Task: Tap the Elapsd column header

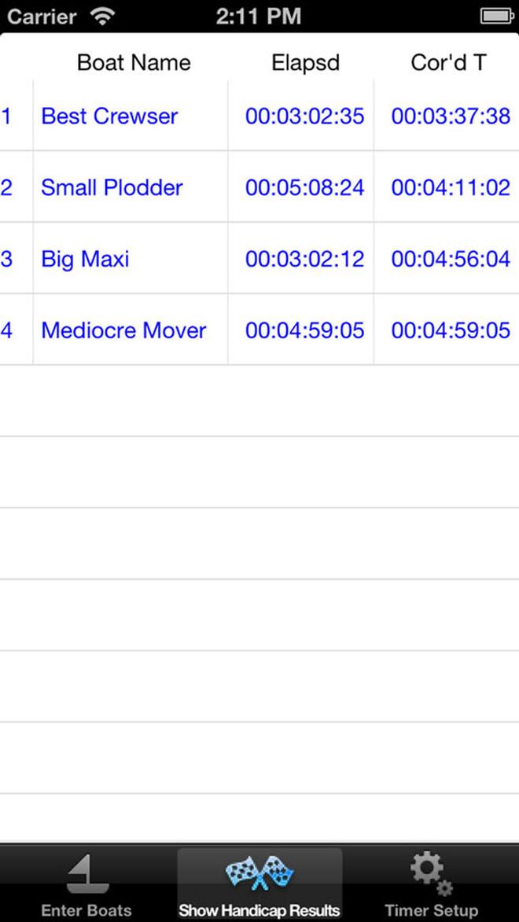Action: (306, 63)
